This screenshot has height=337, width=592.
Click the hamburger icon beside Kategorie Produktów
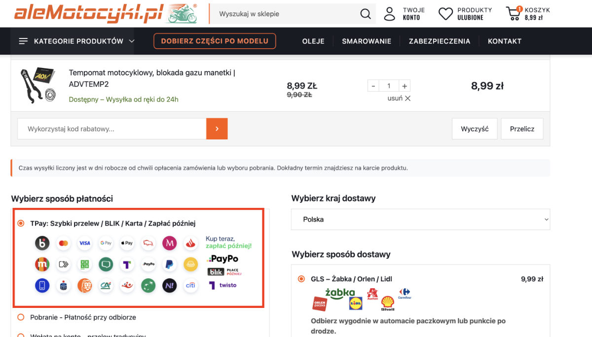[23, 41]
